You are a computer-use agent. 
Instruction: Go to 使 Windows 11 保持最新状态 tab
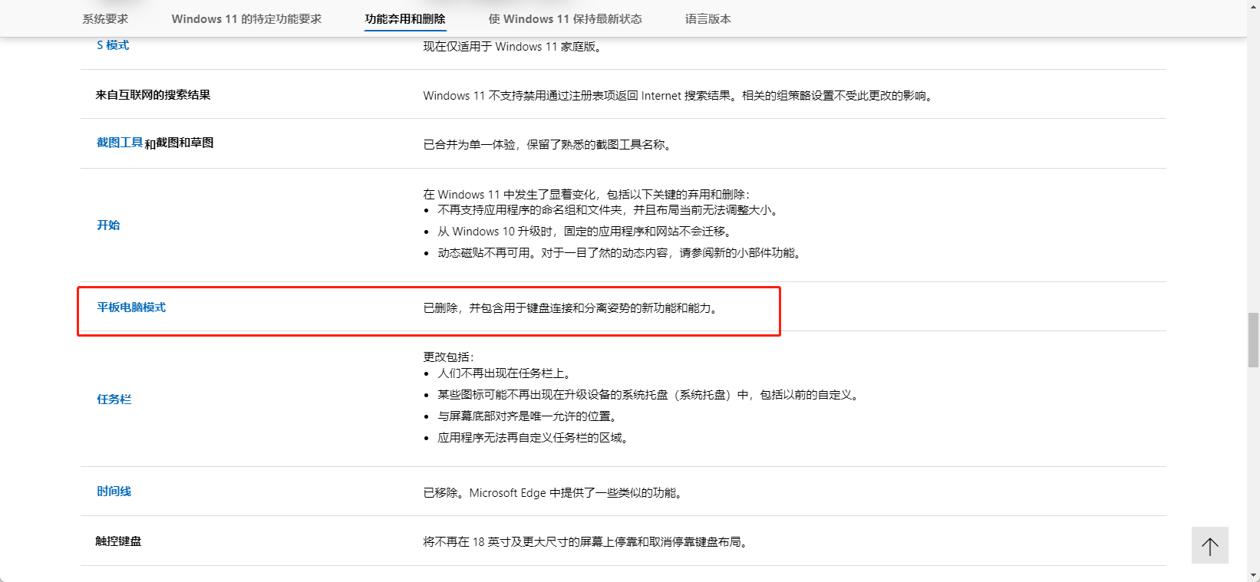565,19
